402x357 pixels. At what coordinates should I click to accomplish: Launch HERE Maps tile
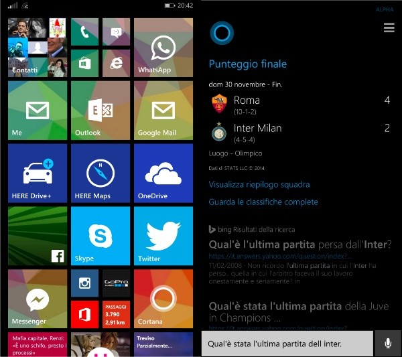click(x=100, y=173)
